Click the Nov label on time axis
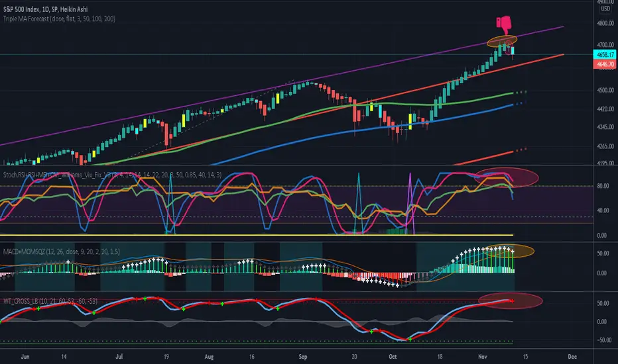 click(x=483, y=357)
